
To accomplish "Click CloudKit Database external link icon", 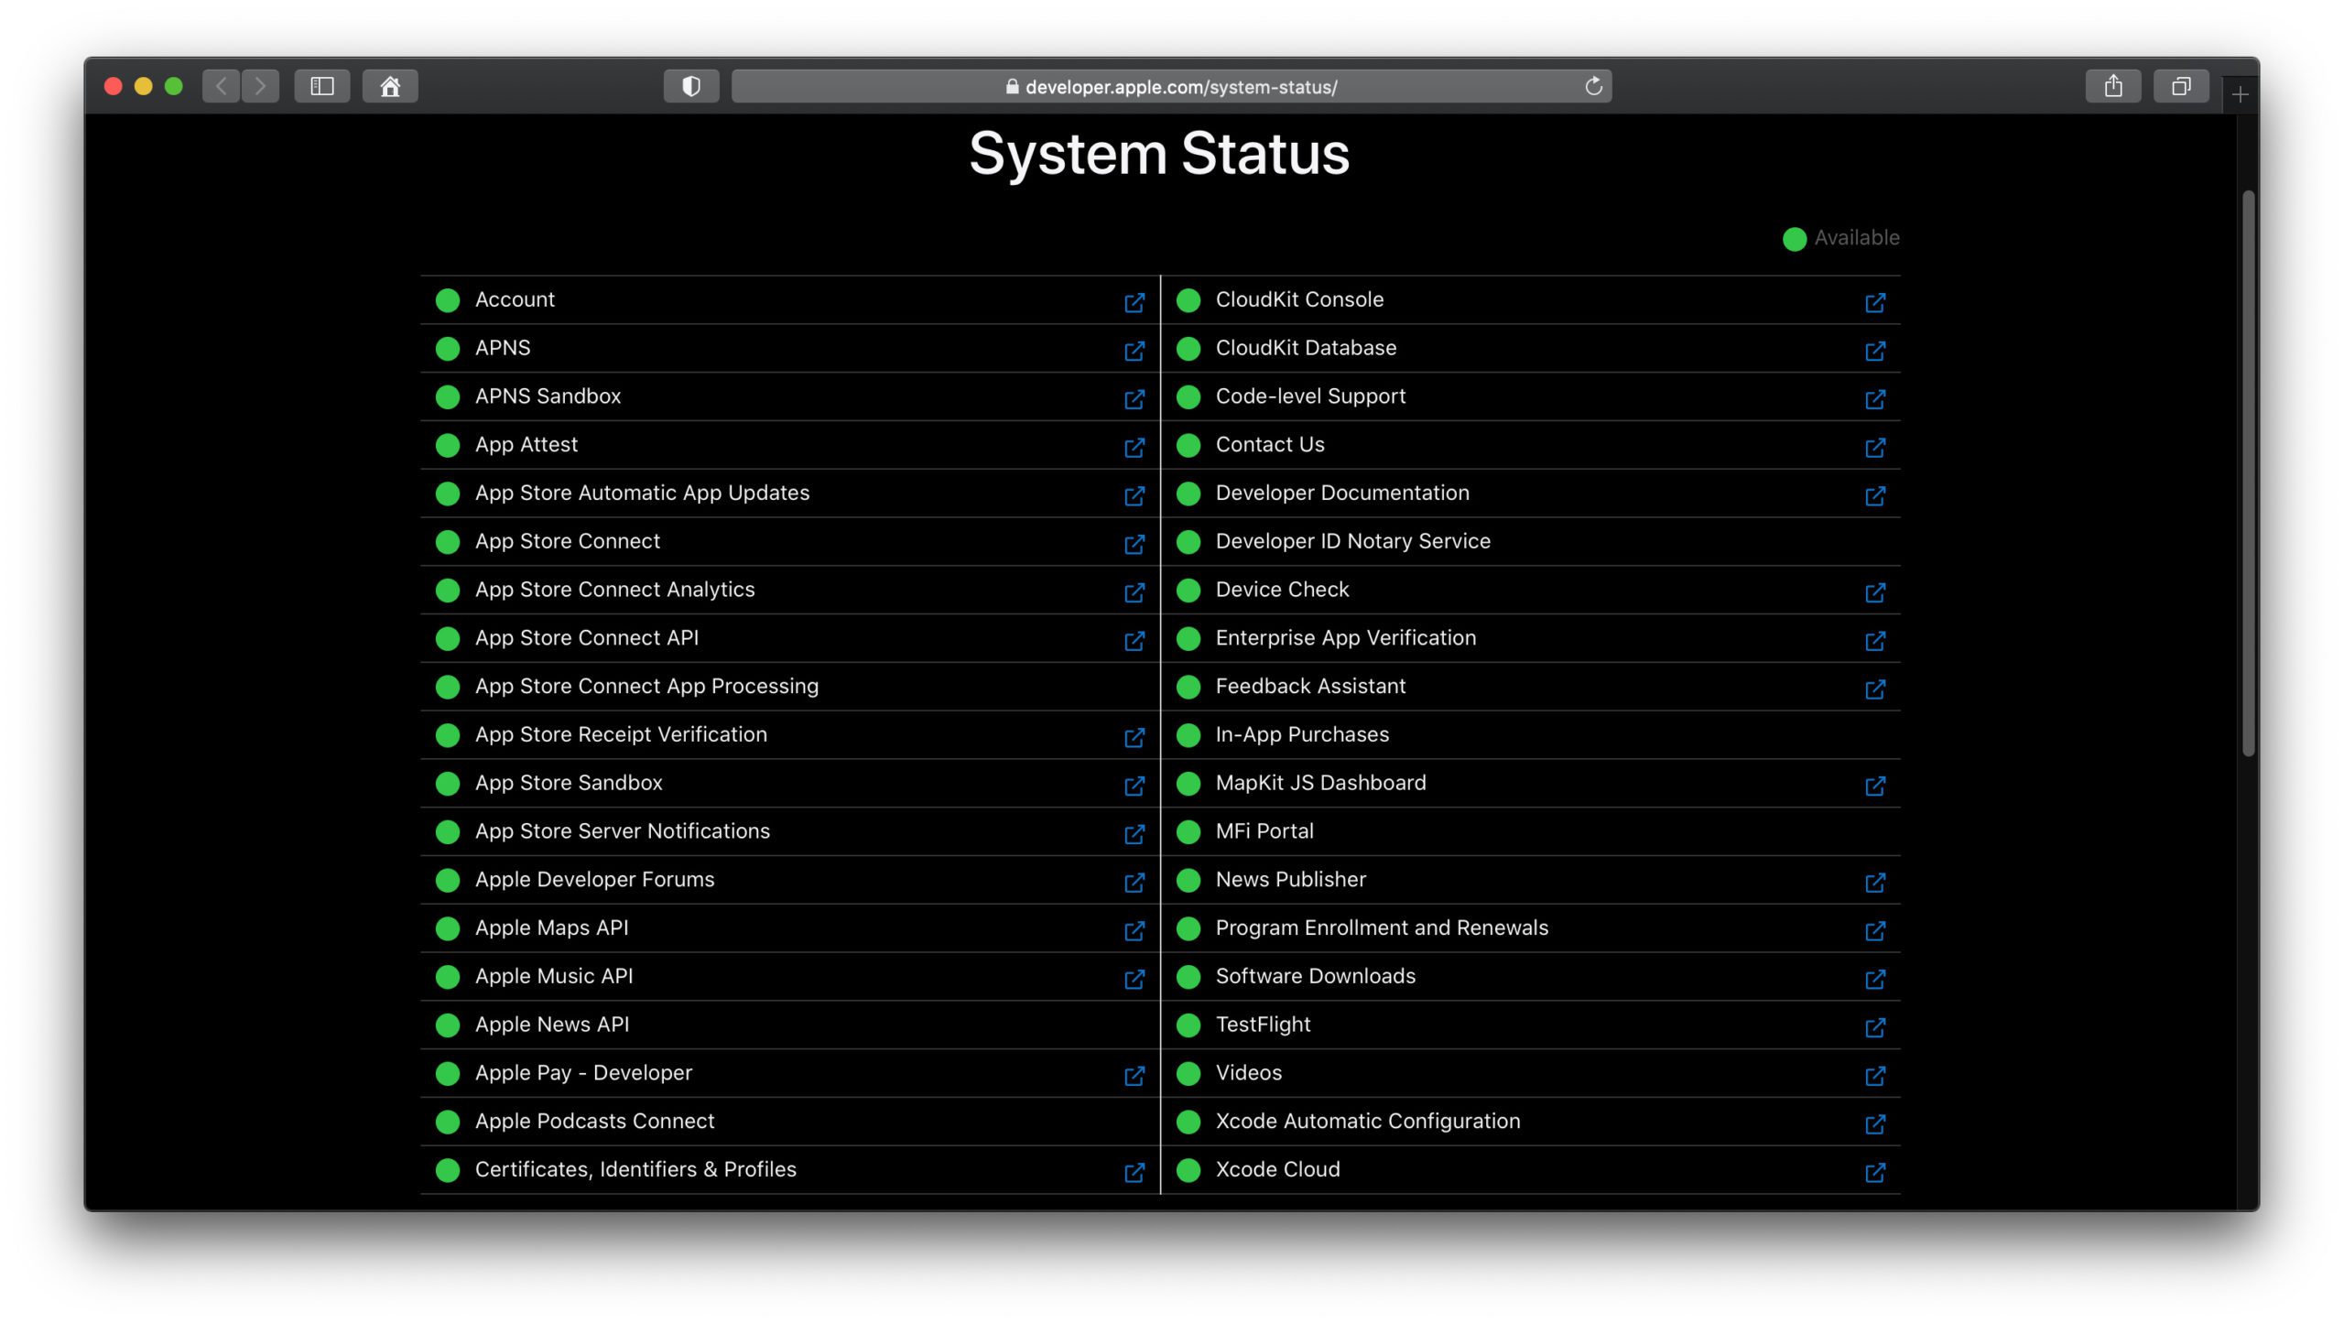I will click(1874, 351).
